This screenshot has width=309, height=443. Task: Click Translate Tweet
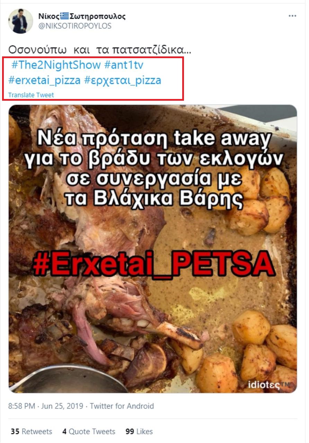pyautogui.click(x=31, y=95)
